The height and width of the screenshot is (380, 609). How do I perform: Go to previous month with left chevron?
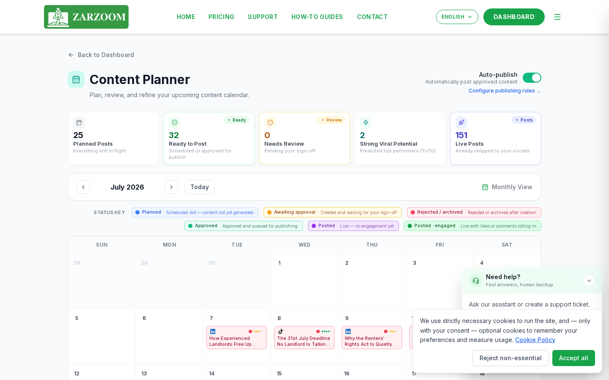click(x=83, y=187)
